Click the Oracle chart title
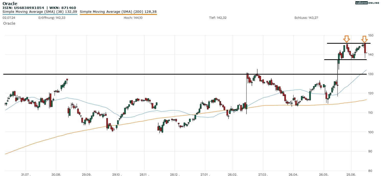 (x=10, y=4)
